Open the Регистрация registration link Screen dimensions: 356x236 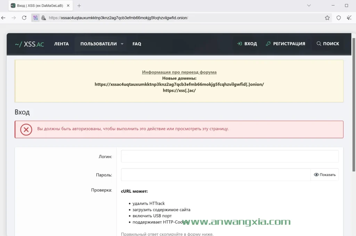tap(285, 44)
